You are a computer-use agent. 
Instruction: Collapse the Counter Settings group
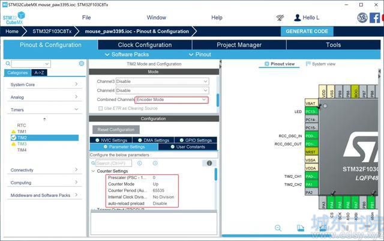[x=93, y=171]
